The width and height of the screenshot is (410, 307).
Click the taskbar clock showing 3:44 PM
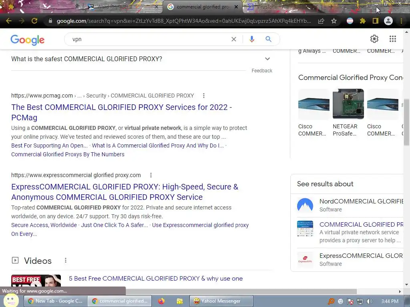tap(390, 301)
